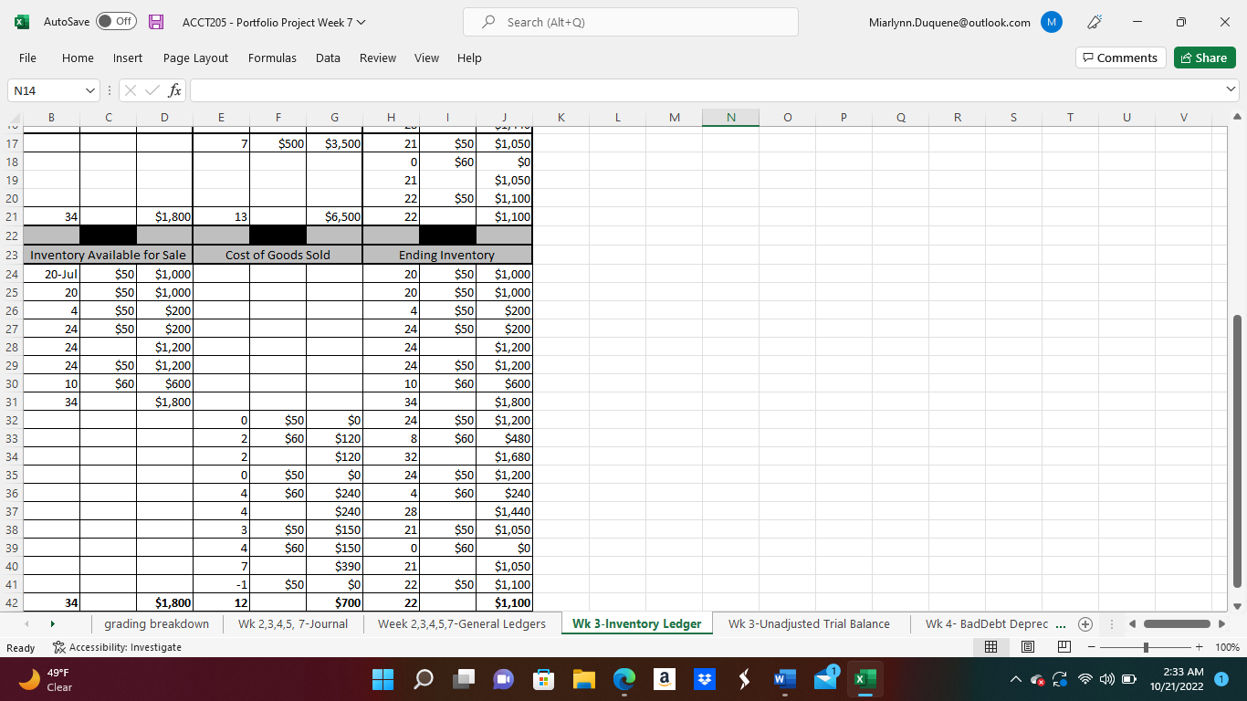Click the zoom out minus button
The height and width of the screenshot is (701, 1247).
1091,647
